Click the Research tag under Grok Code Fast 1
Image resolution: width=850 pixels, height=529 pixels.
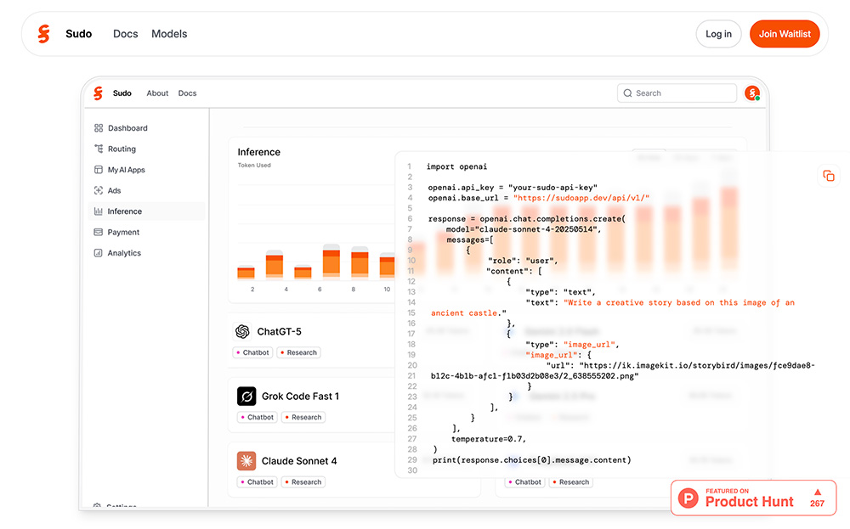303,417
